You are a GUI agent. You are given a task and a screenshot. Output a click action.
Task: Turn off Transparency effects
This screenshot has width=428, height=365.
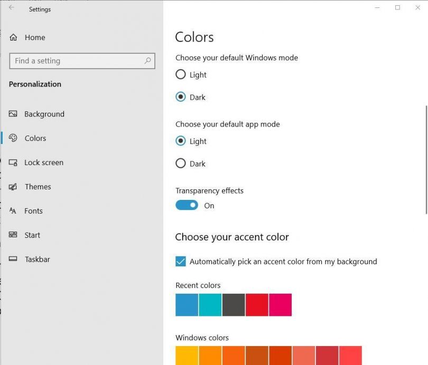tap(186, 205)
